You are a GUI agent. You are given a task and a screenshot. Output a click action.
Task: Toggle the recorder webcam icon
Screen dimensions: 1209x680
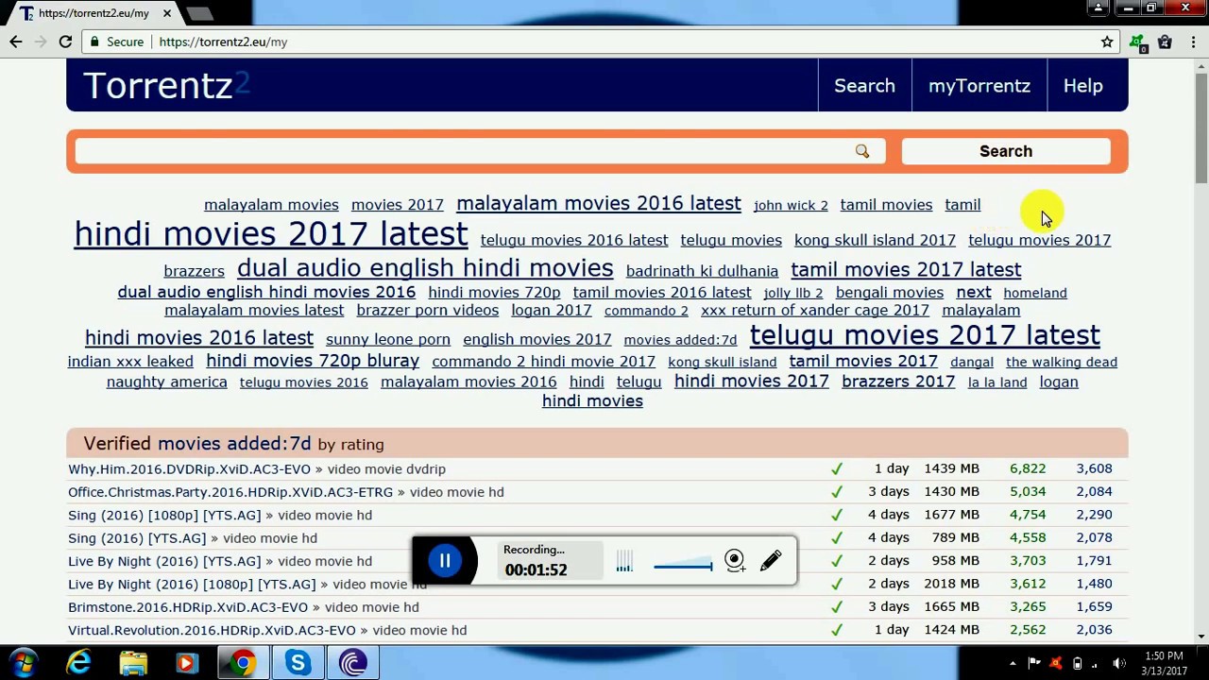(735, 561)
